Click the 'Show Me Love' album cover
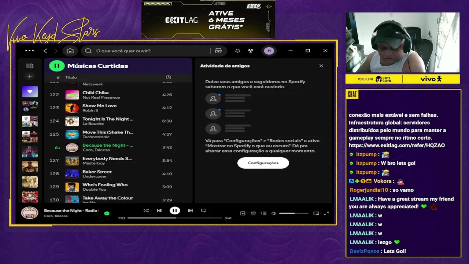 [72, 108]
